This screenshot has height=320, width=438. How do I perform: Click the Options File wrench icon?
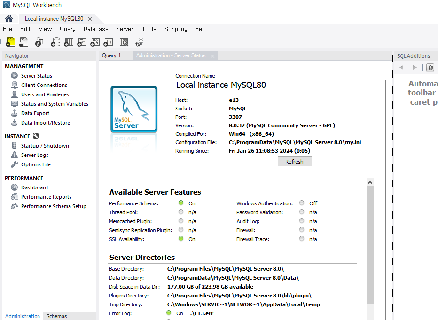(14, 164)
